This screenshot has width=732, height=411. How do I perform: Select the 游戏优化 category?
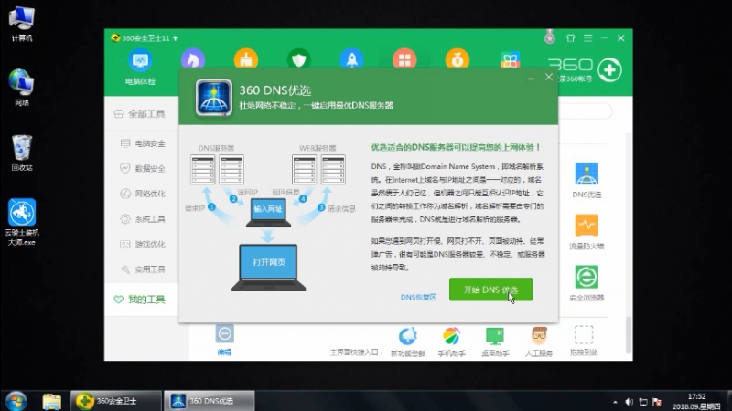(143, 244)
